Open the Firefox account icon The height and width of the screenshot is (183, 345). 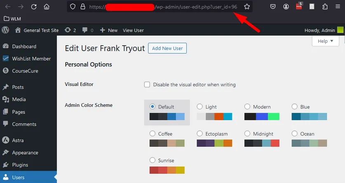click(286, 7)
